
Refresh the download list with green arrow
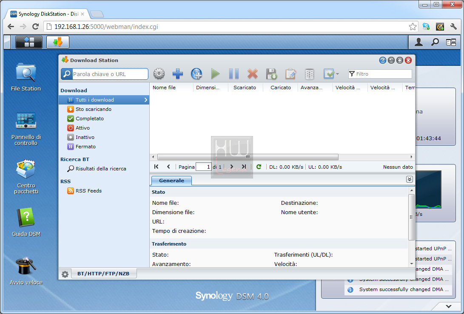259,167
